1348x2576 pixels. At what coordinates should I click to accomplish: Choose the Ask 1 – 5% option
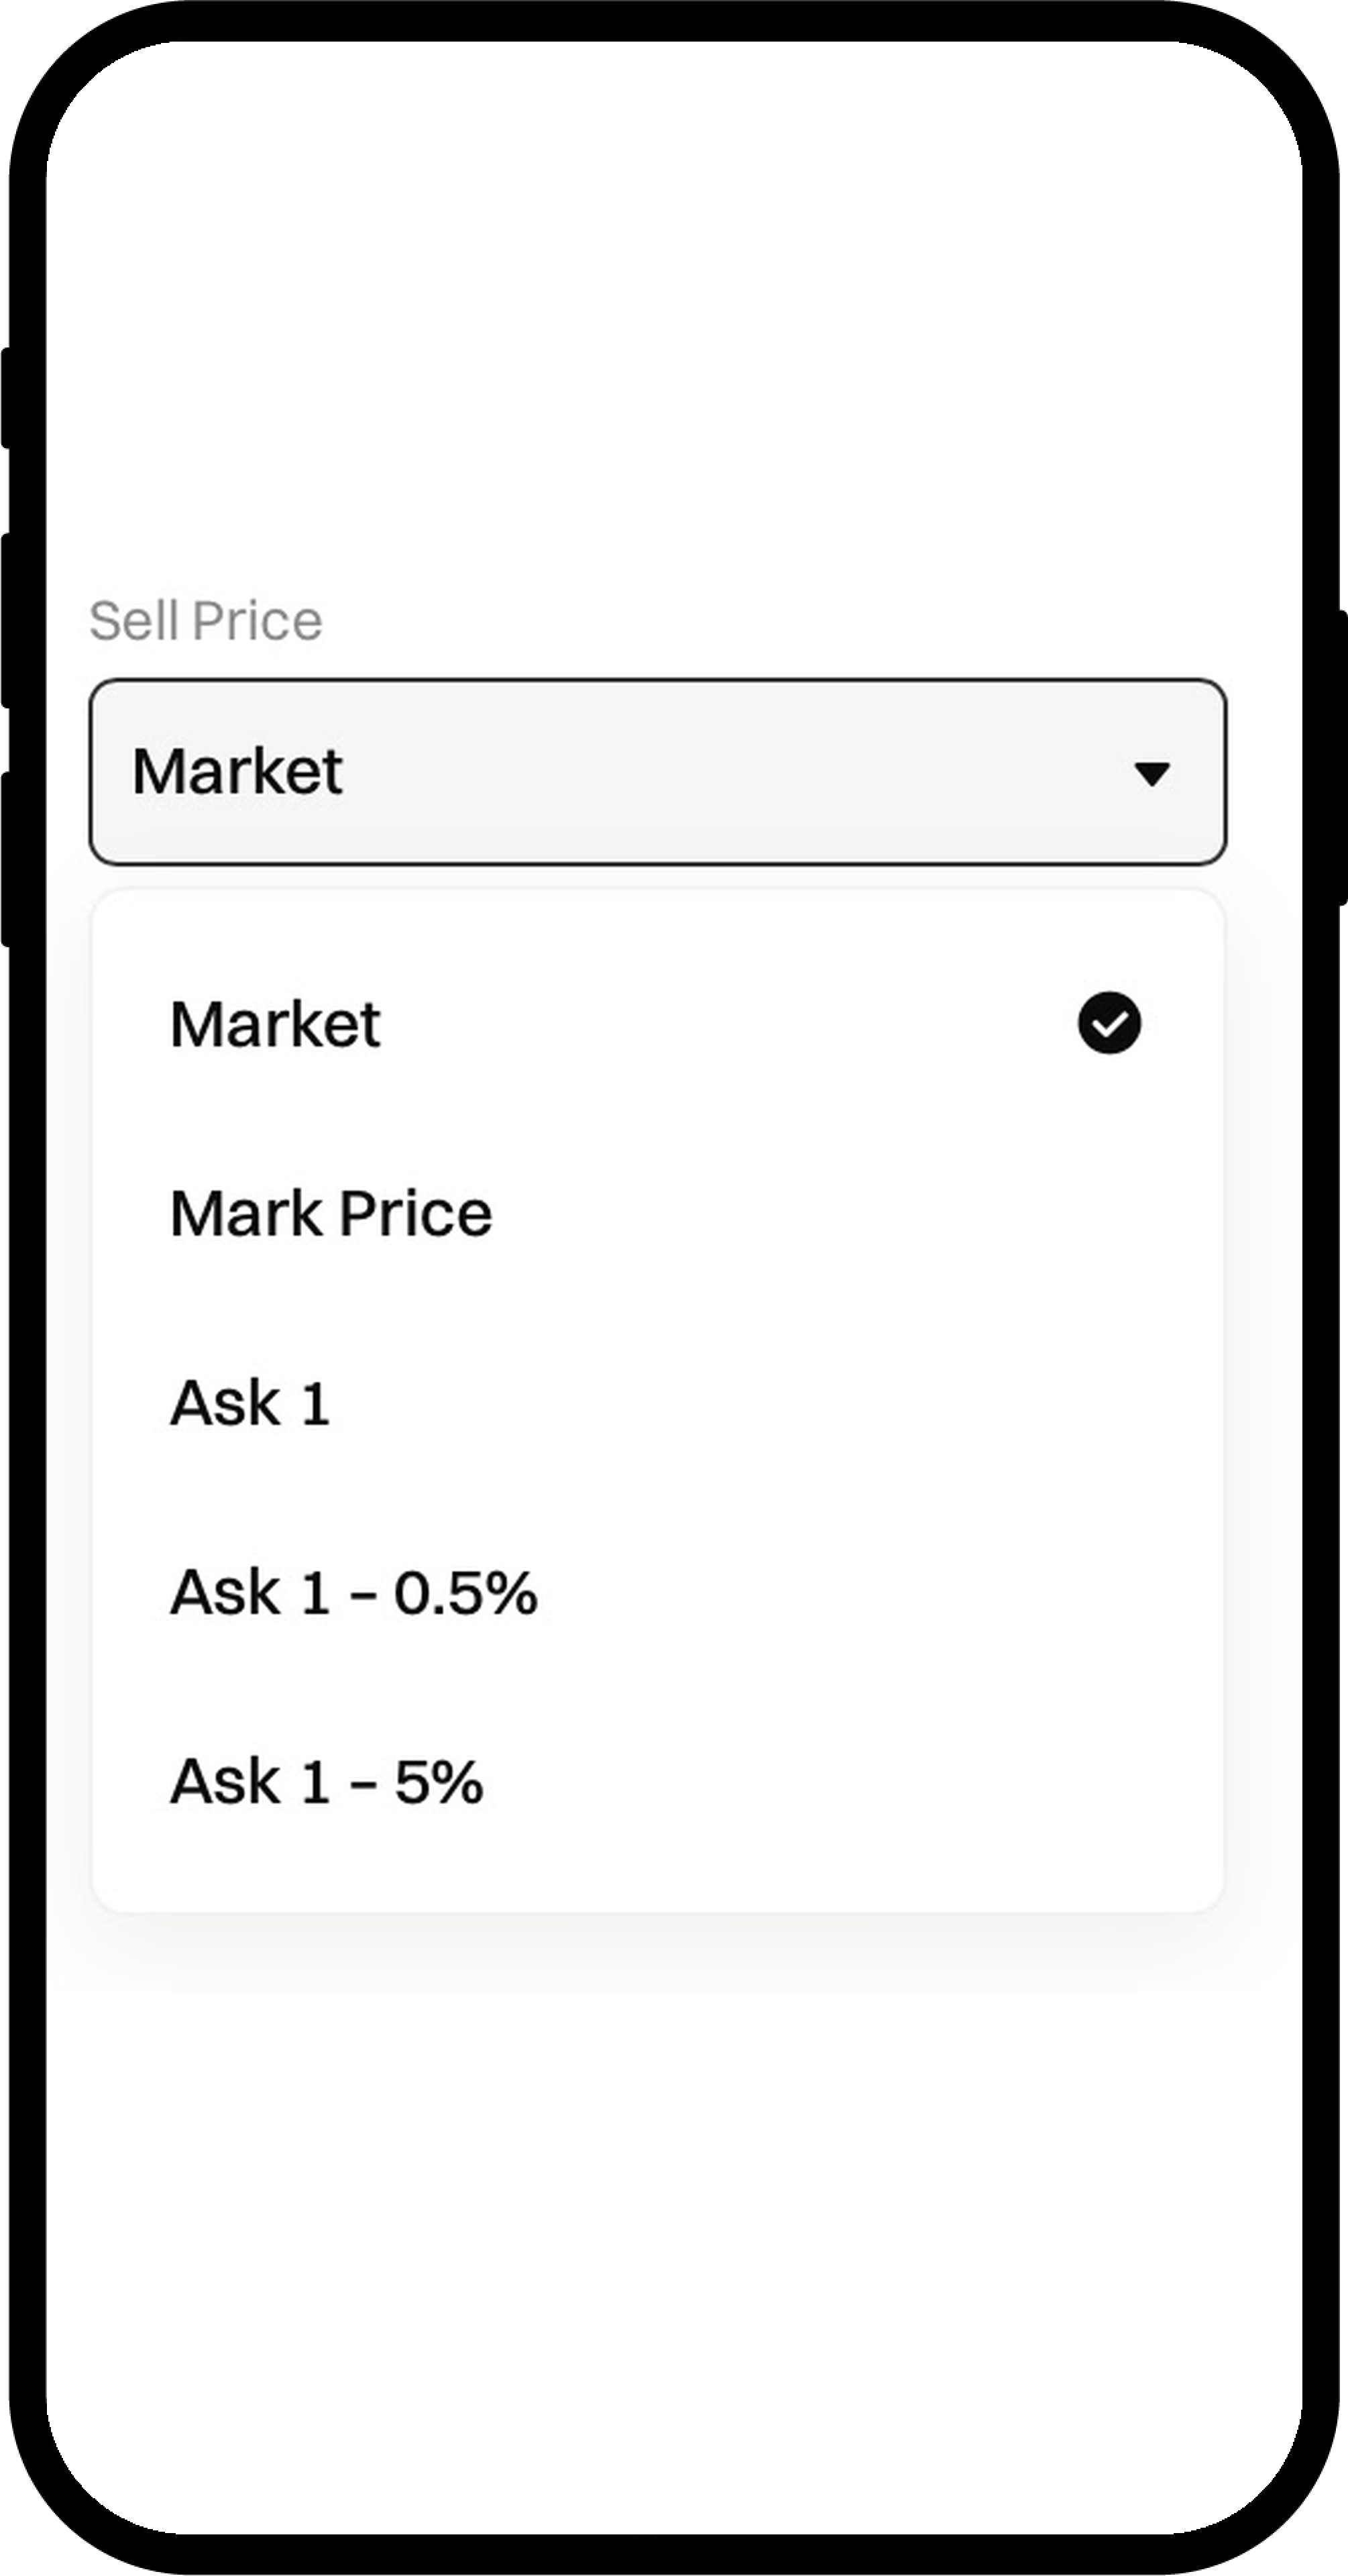pos(327,1781)
